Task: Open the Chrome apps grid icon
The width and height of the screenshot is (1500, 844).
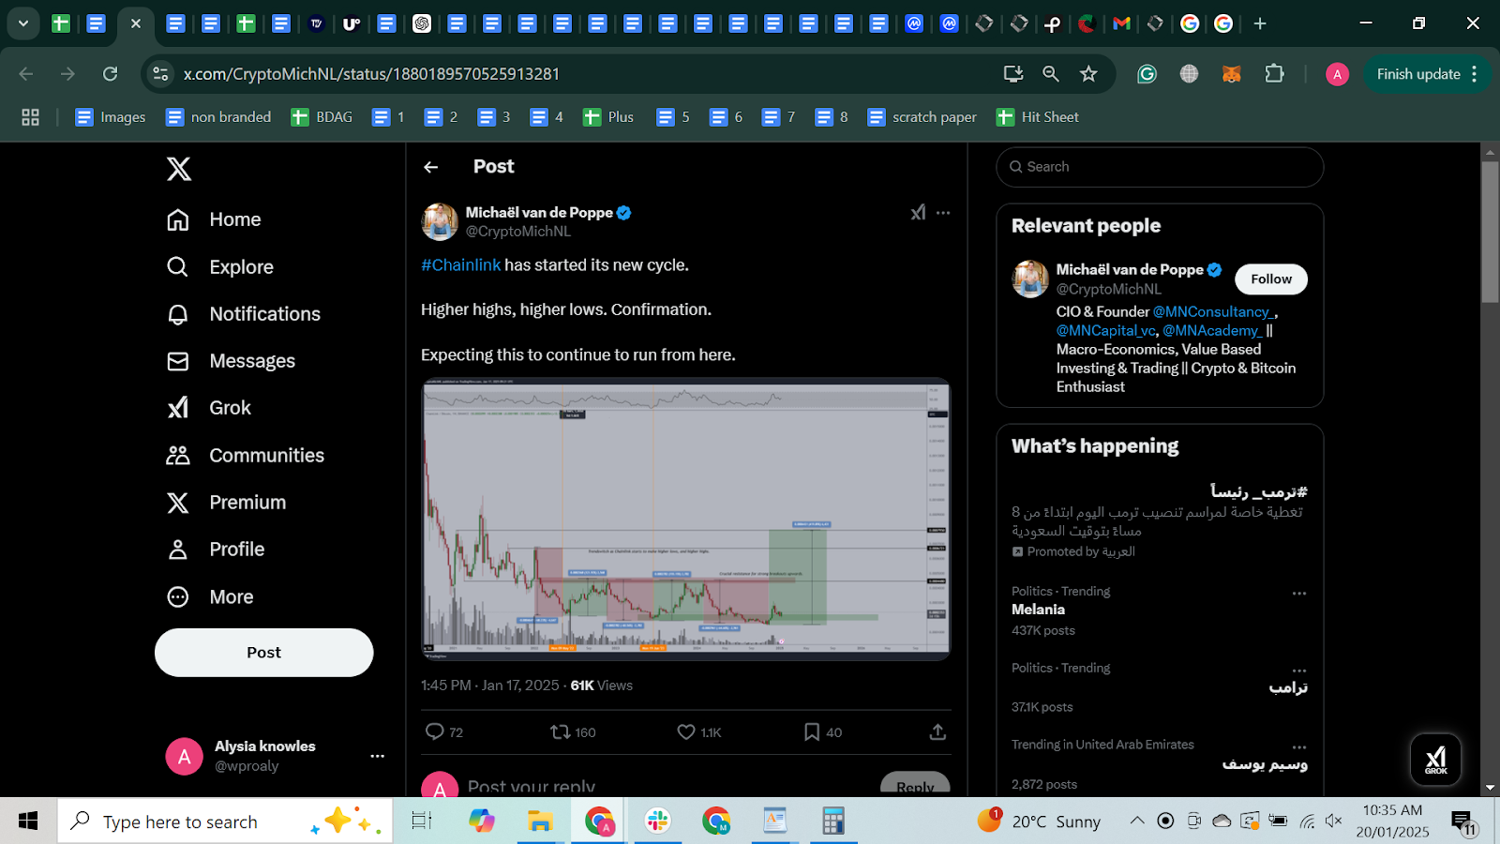Action: point(30,117)
